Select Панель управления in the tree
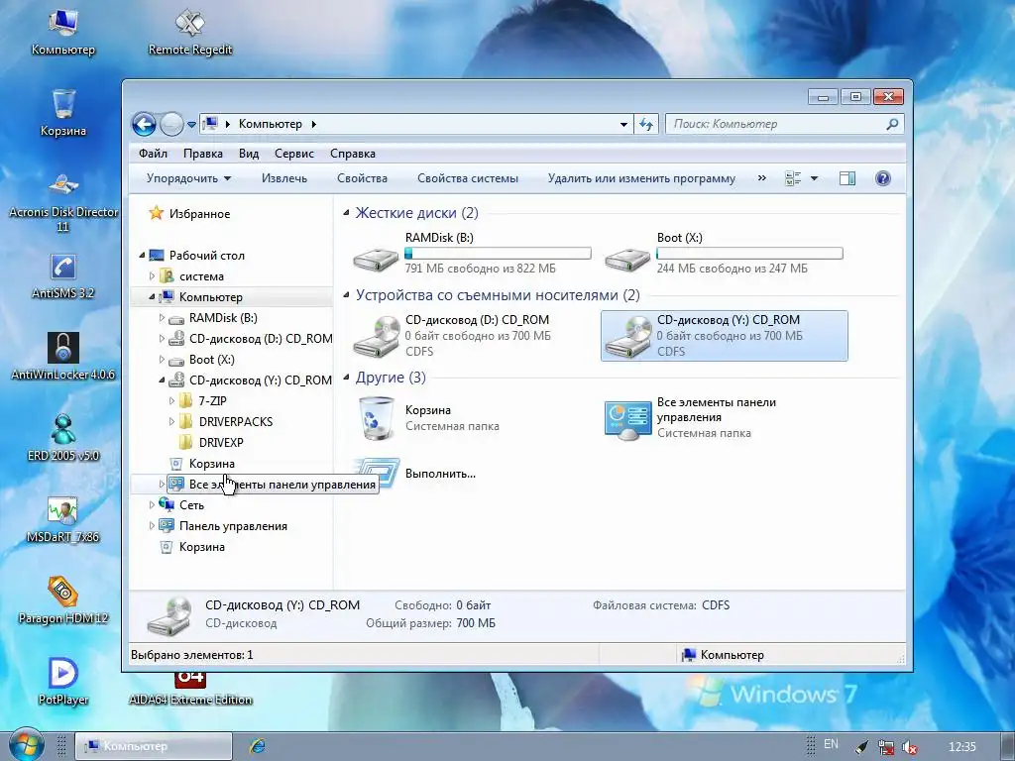Screen dimensions: 1015x761 pos(233,526)
